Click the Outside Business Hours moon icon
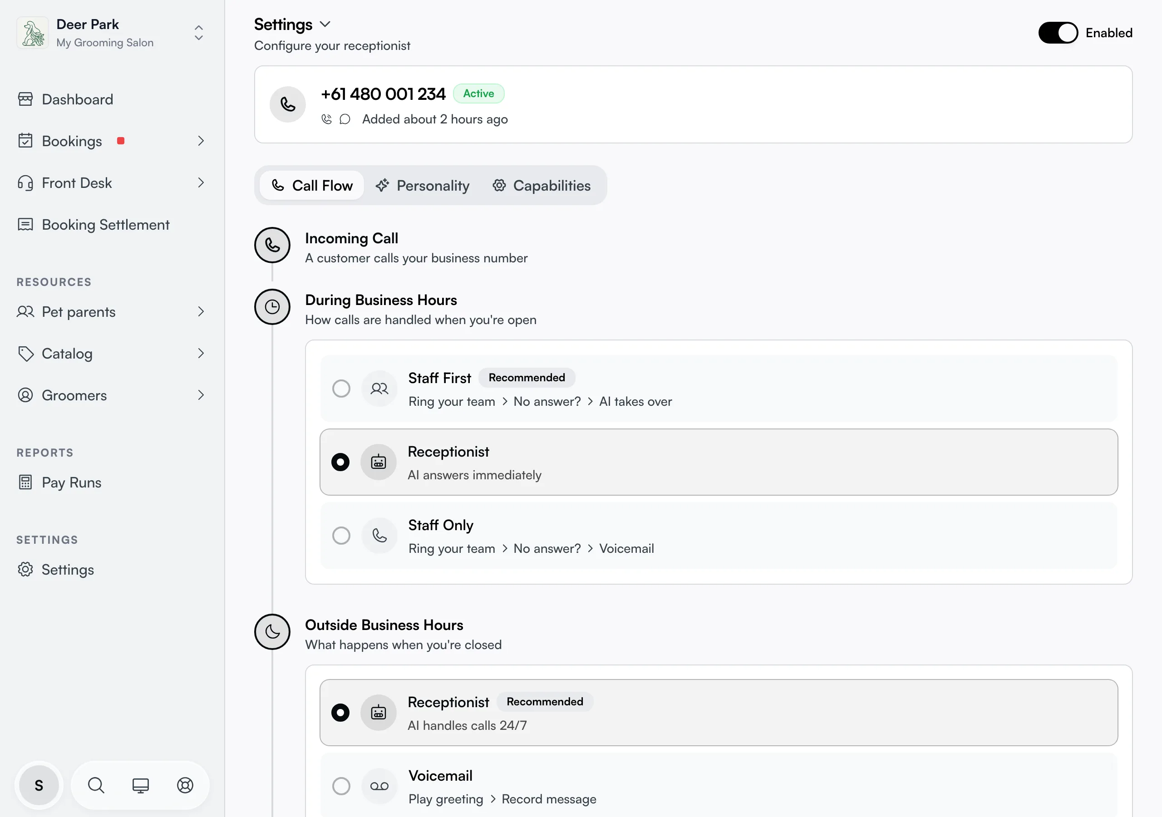The height and width of the screenshot is (817, 1162). (272, 632)
